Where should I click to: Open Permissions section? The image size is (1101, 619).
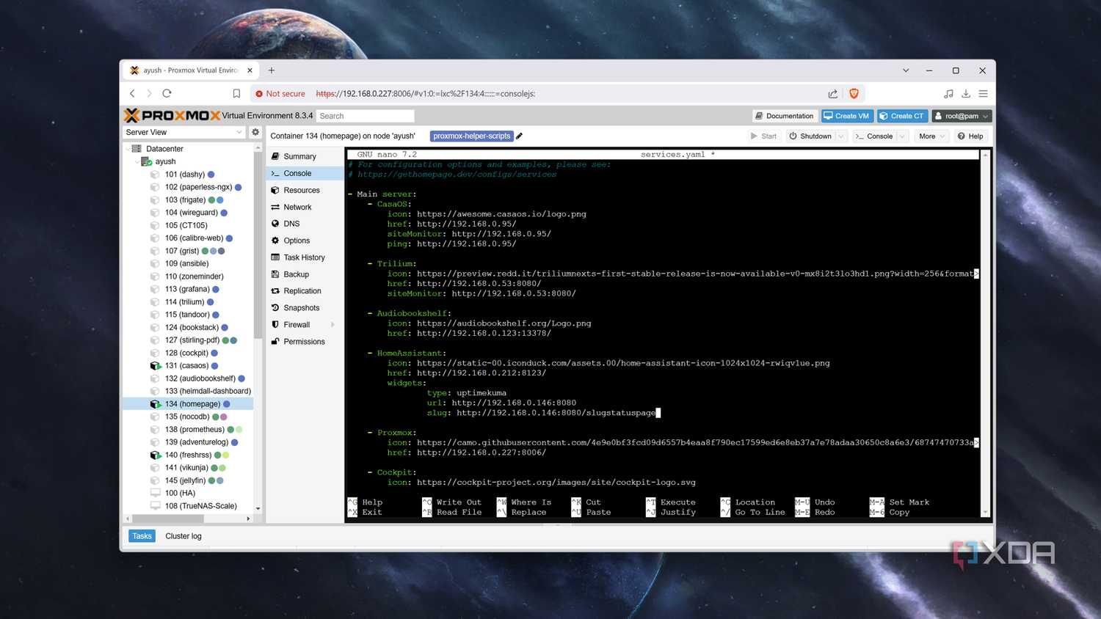pos(304,342)
